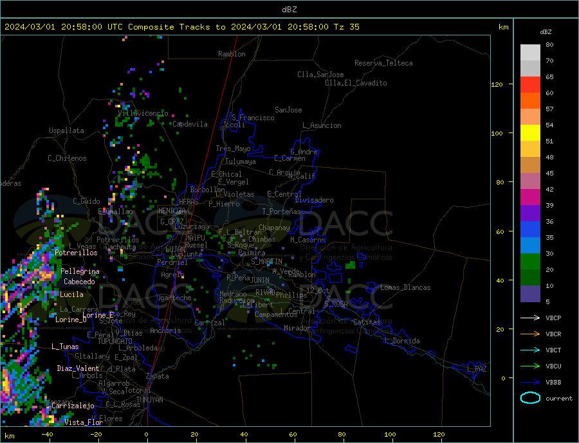Screen dimensions: 579x443
Task: Click the Ugarteche map label
Action: pos(174,298)
